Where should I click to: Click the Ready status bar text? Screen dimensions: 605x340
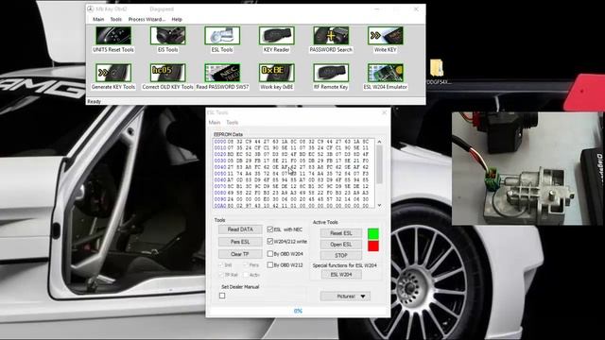tap(95, 101)
